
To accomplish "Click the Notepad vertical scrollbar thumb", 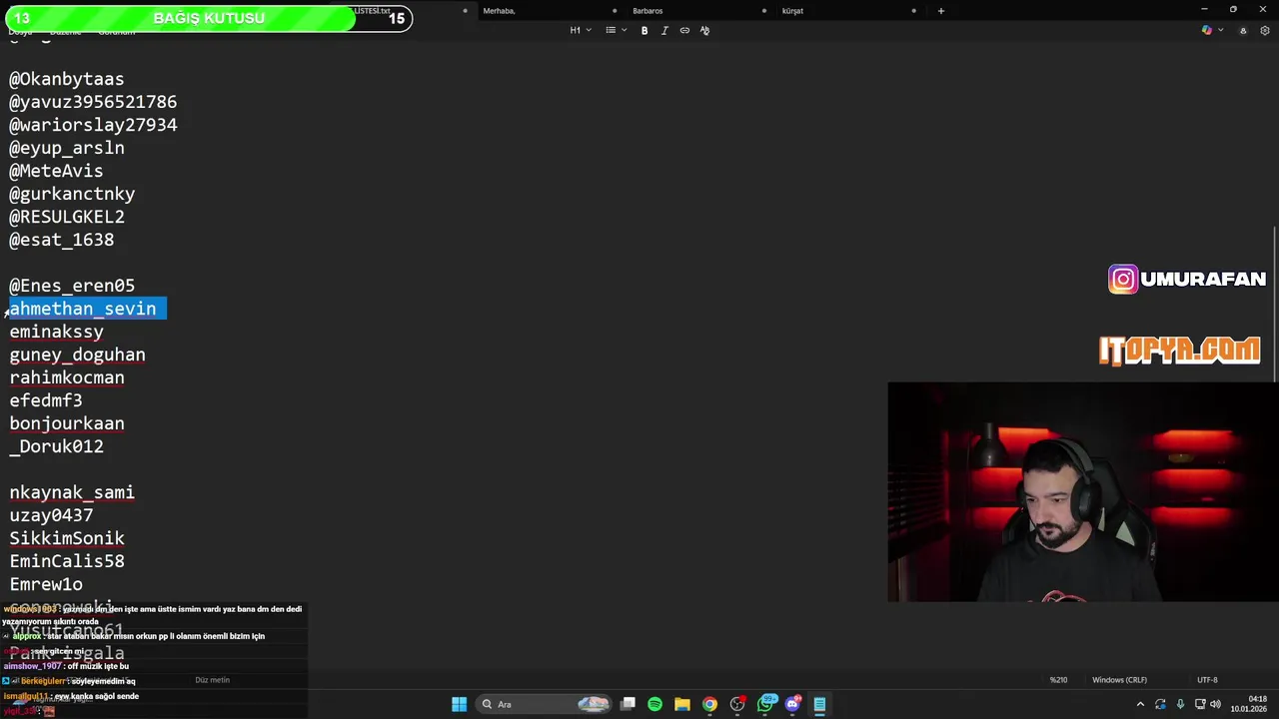I will click(1275, 305).
